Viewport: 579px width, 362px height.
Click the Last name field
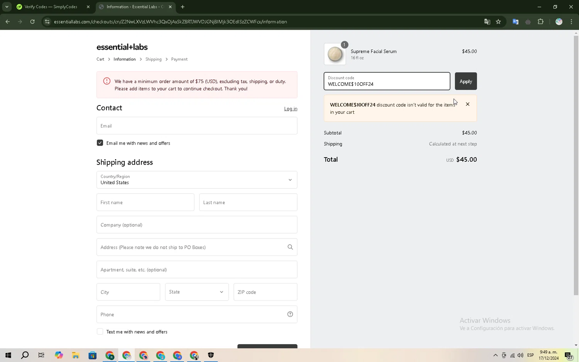click(x=248, y=202)
